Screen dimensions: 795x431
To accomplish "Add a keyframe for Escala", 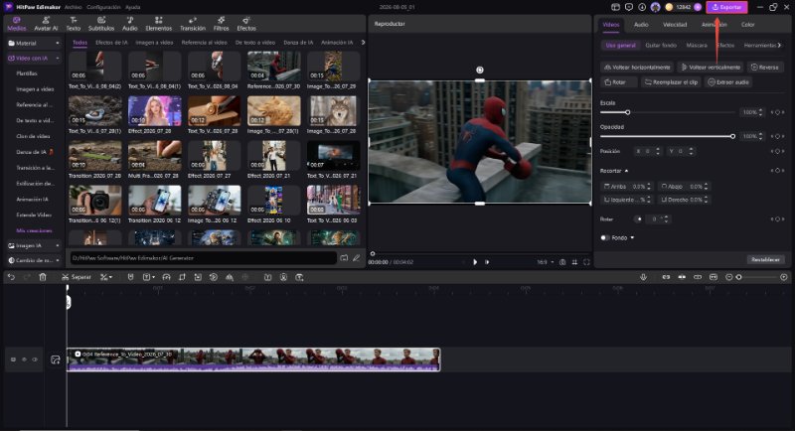I will point(777,112).
